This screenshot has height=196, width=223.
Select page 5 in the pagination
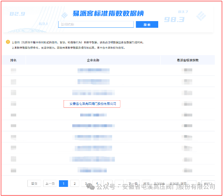click(x=108, y=184)
